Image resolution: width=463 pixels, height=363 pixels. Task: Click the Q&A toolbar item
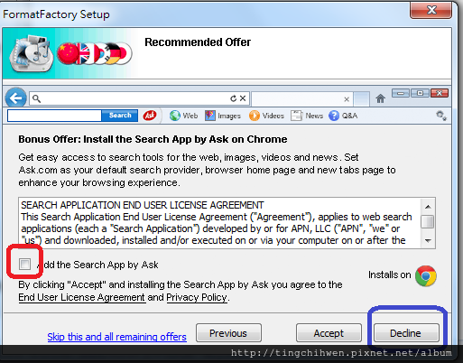click(x=343, y=116)
